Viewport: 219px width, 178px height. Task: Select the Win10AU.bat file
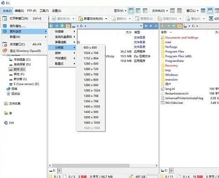(x=172, y=103)
